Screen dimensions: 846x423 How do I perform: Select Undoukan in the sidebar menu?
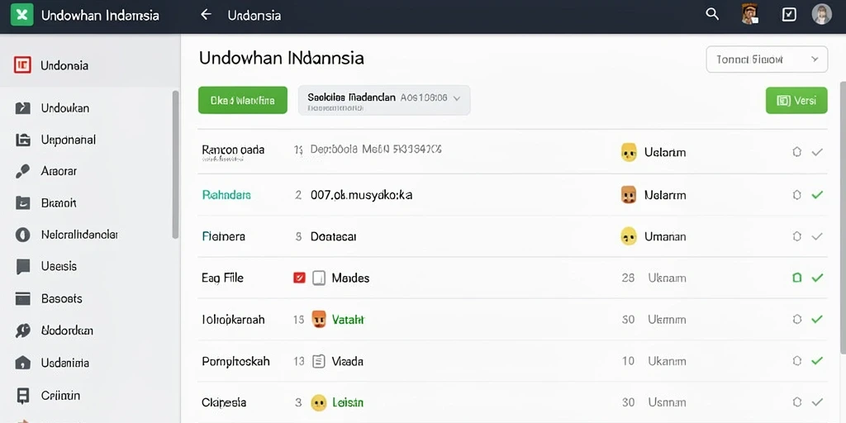64,108
